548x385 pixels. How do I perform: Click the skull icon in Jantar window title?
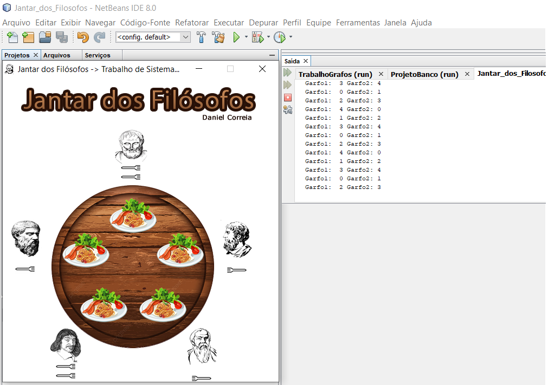click(9, 69)
